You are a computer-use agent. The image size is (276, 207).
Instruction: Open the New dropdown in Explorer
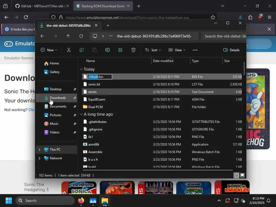[x=49, y=50]
